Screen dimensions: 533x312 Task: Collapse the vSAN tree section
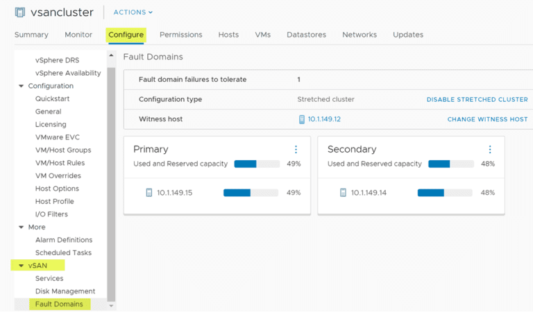(x=21, y=266)
